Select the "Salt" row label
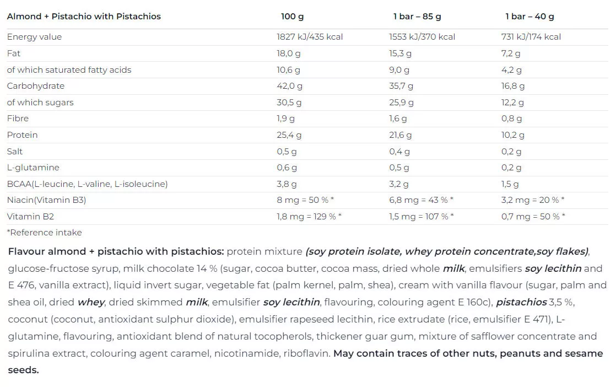The height and width of the screenshot is (387, 616). (15, 152)
